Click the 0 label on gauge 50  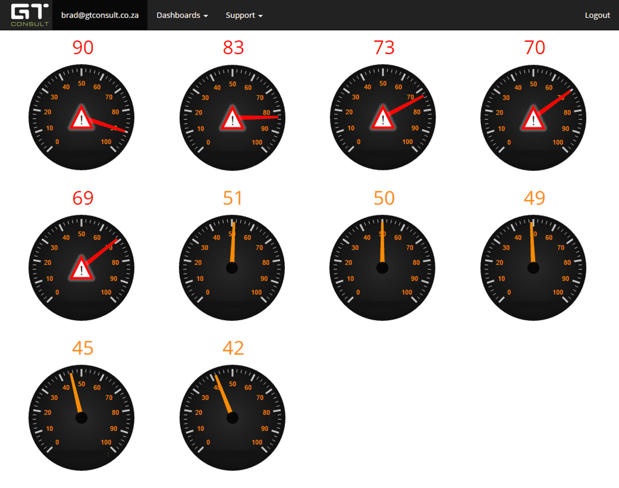coord(358,293)
